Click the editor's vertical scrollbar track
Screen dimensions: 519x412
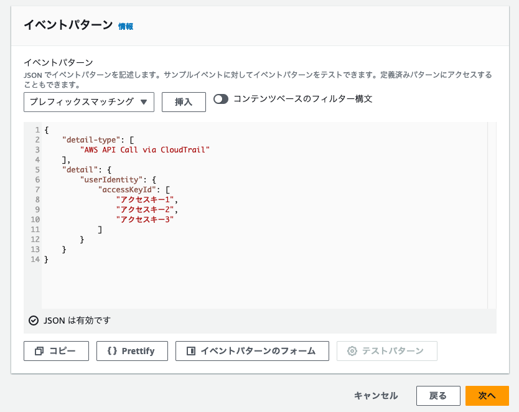(x=492, y=215)
